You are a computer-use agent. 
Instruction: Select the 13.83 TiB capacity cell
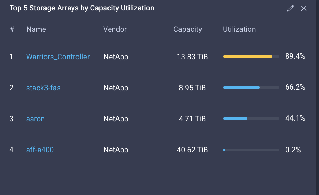pyautogui.click(x=192, y=57)
